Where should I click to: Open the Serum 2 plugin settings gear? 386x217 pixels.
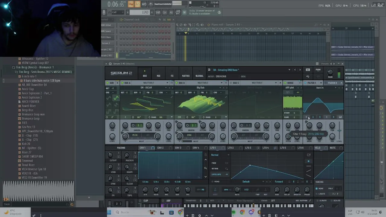[110, 64]
